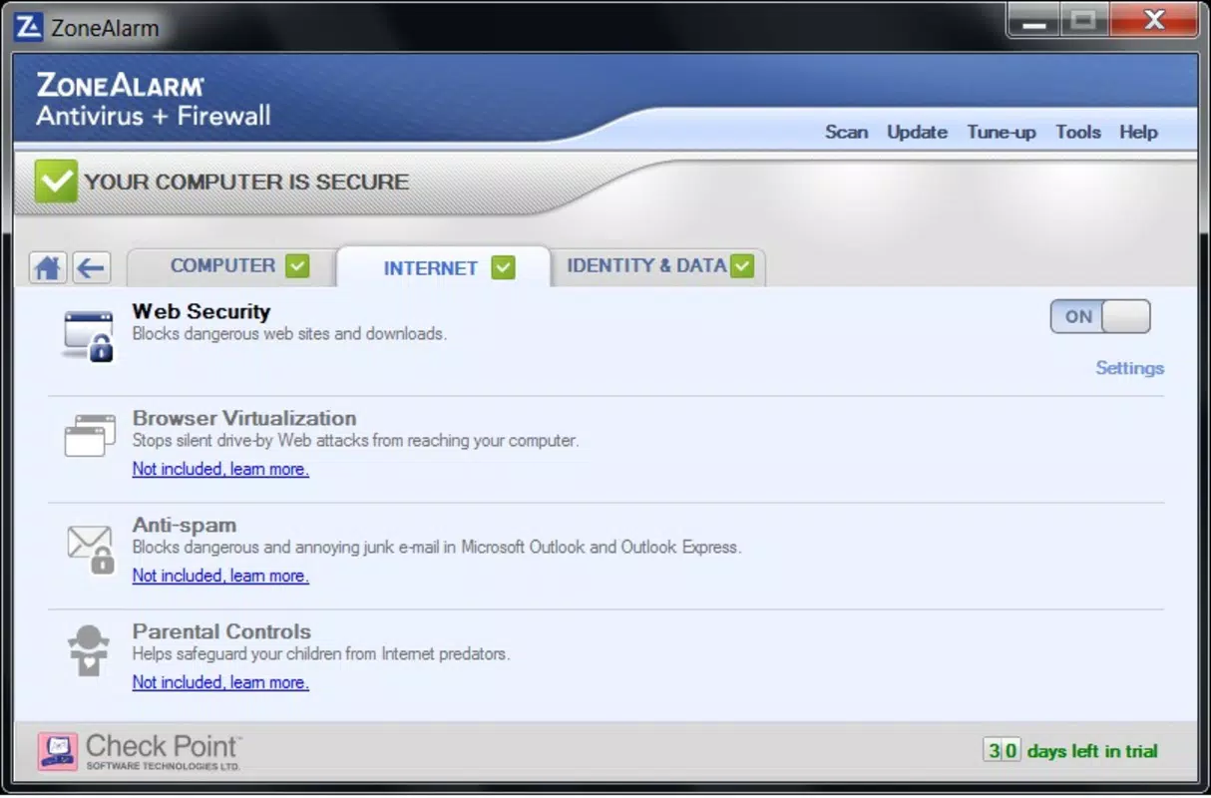Click the Web Security heading
Viewport: 1211px width, 798px height.
pyautogui.click(x=202, y=311)
